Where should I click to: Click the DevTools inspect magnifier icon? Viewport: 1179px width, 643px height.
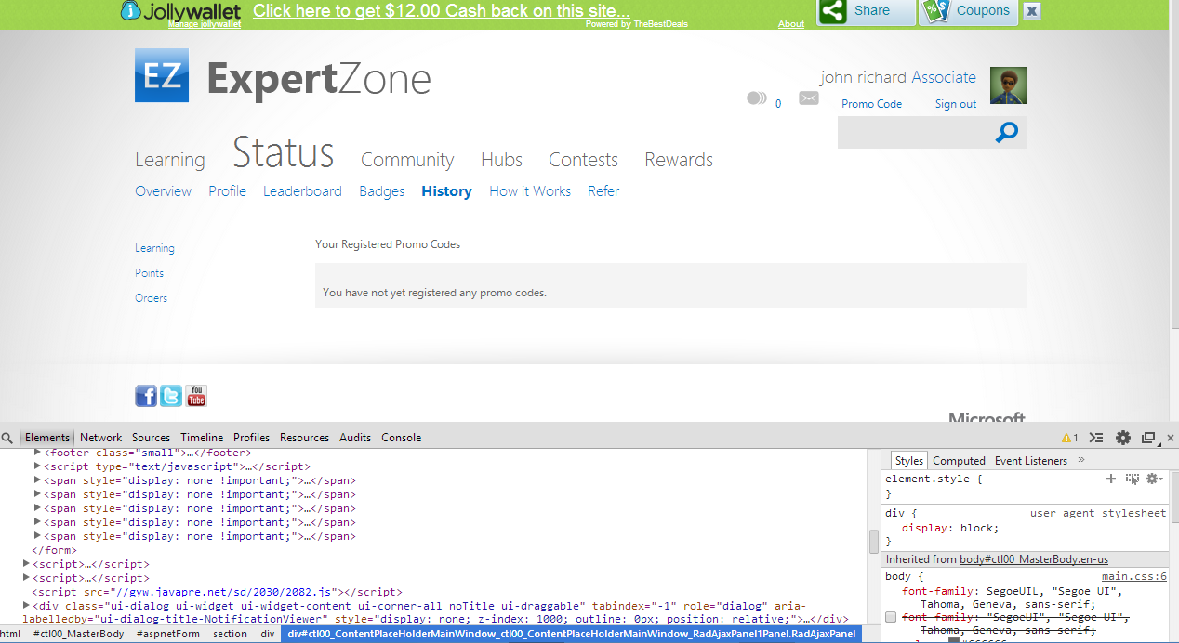[x=7, y=438]
